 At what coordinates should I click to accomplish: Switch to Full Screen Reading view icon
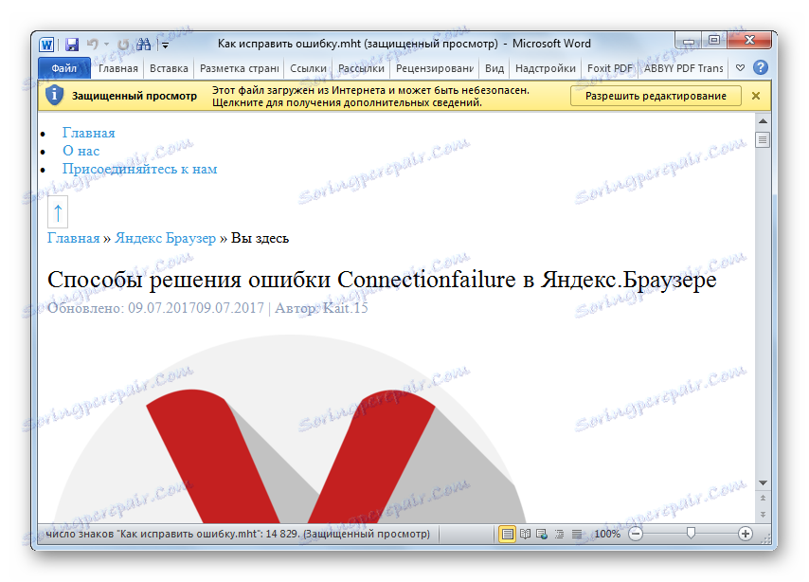coord(525,534)
